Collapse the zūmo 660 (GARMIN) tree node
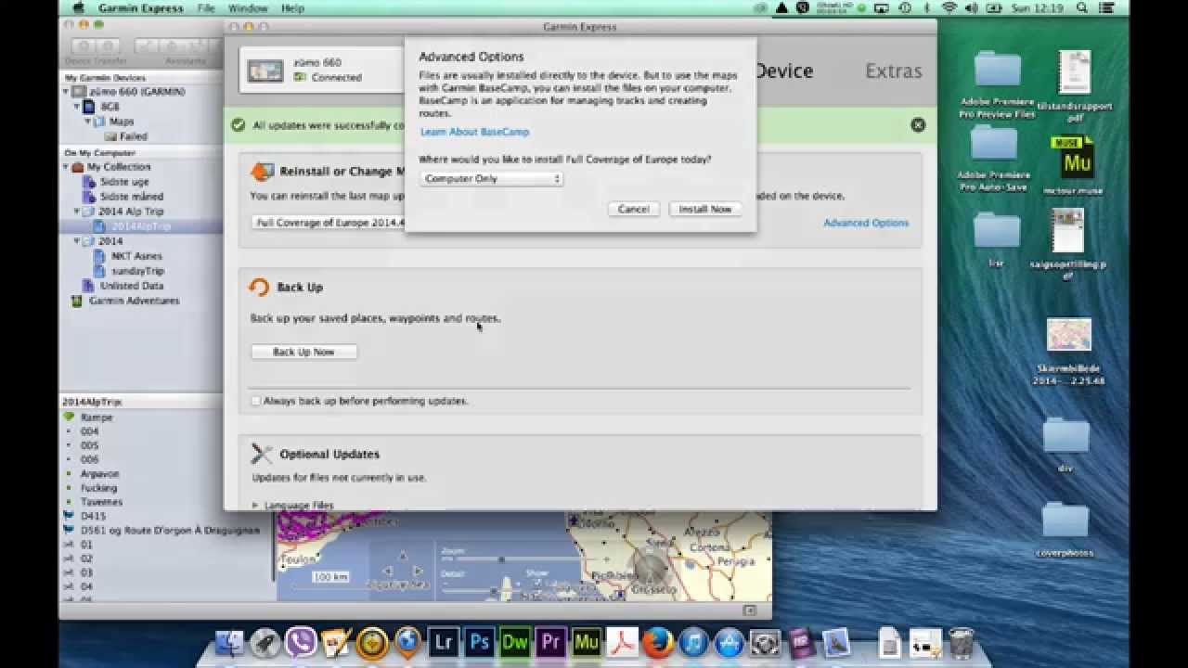This screenshot has width=1188, height=668. pyautogui.click(x=66, y=92)
